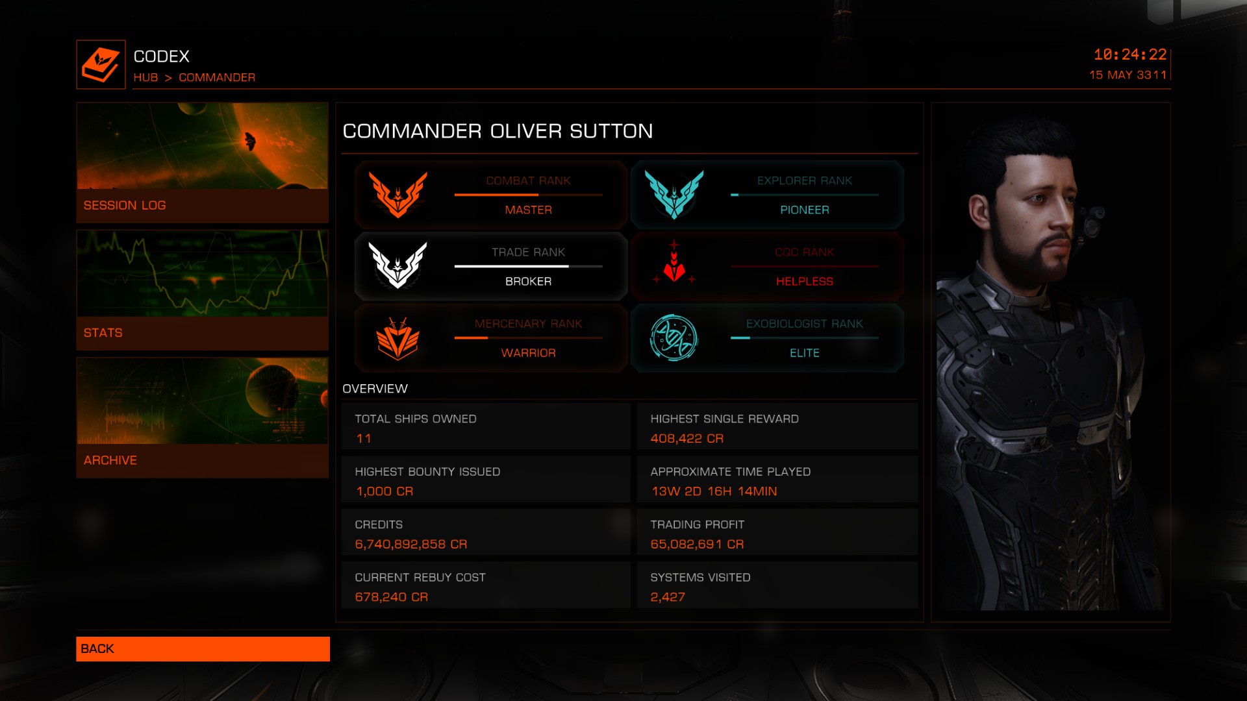Viewport: 1247px width, 701px height.
Task: Select the Credits overview entry
Action: [486, 532]
